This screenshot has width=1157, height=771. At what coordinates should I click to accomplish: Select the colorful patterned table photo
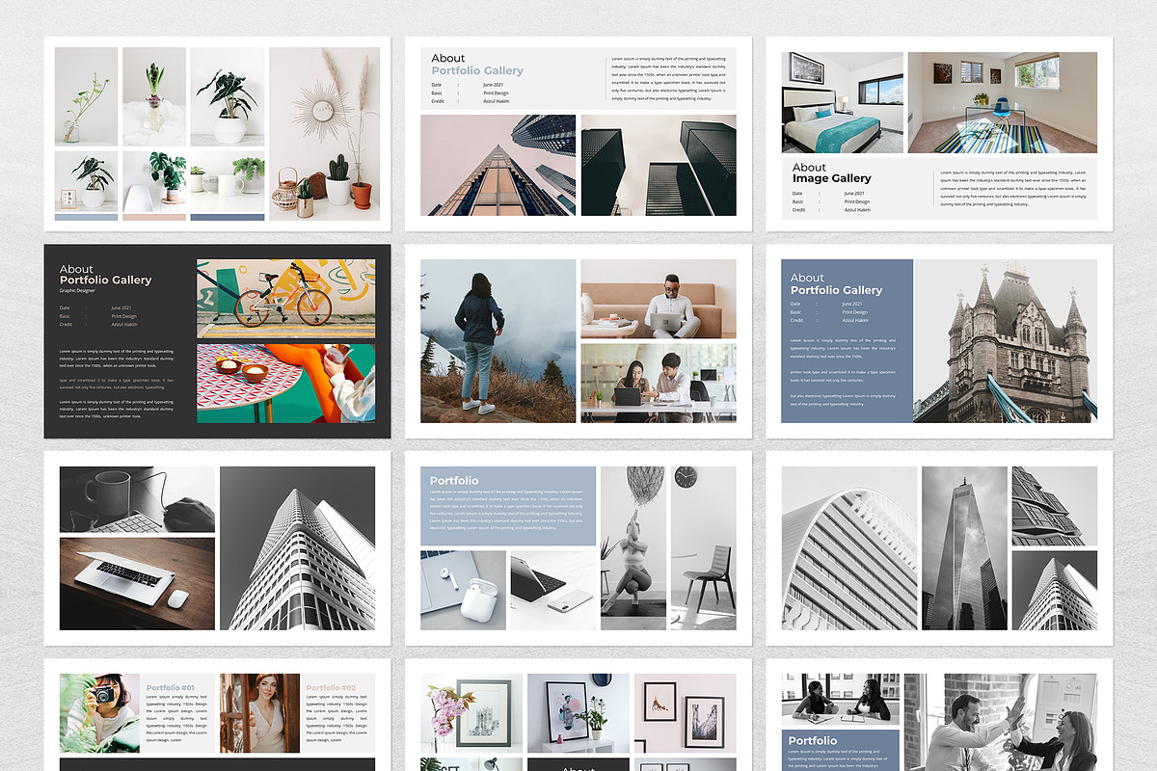tap(286, 384)
